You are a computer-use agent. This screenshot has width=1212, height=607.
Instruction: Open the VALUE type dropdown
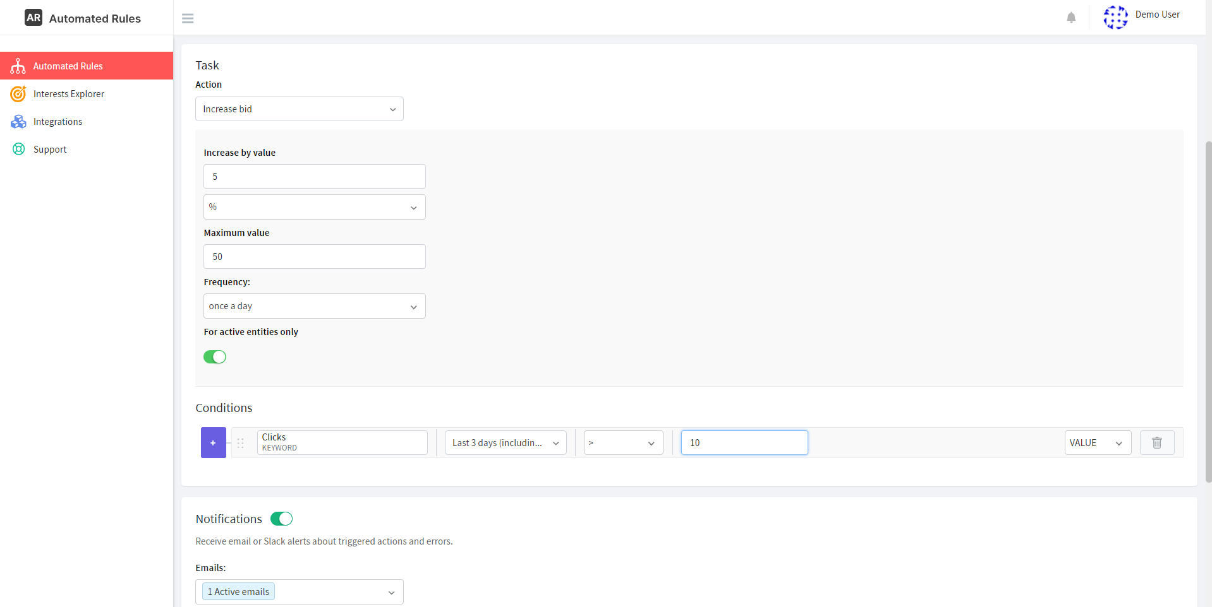click(x=1098, y=443)
